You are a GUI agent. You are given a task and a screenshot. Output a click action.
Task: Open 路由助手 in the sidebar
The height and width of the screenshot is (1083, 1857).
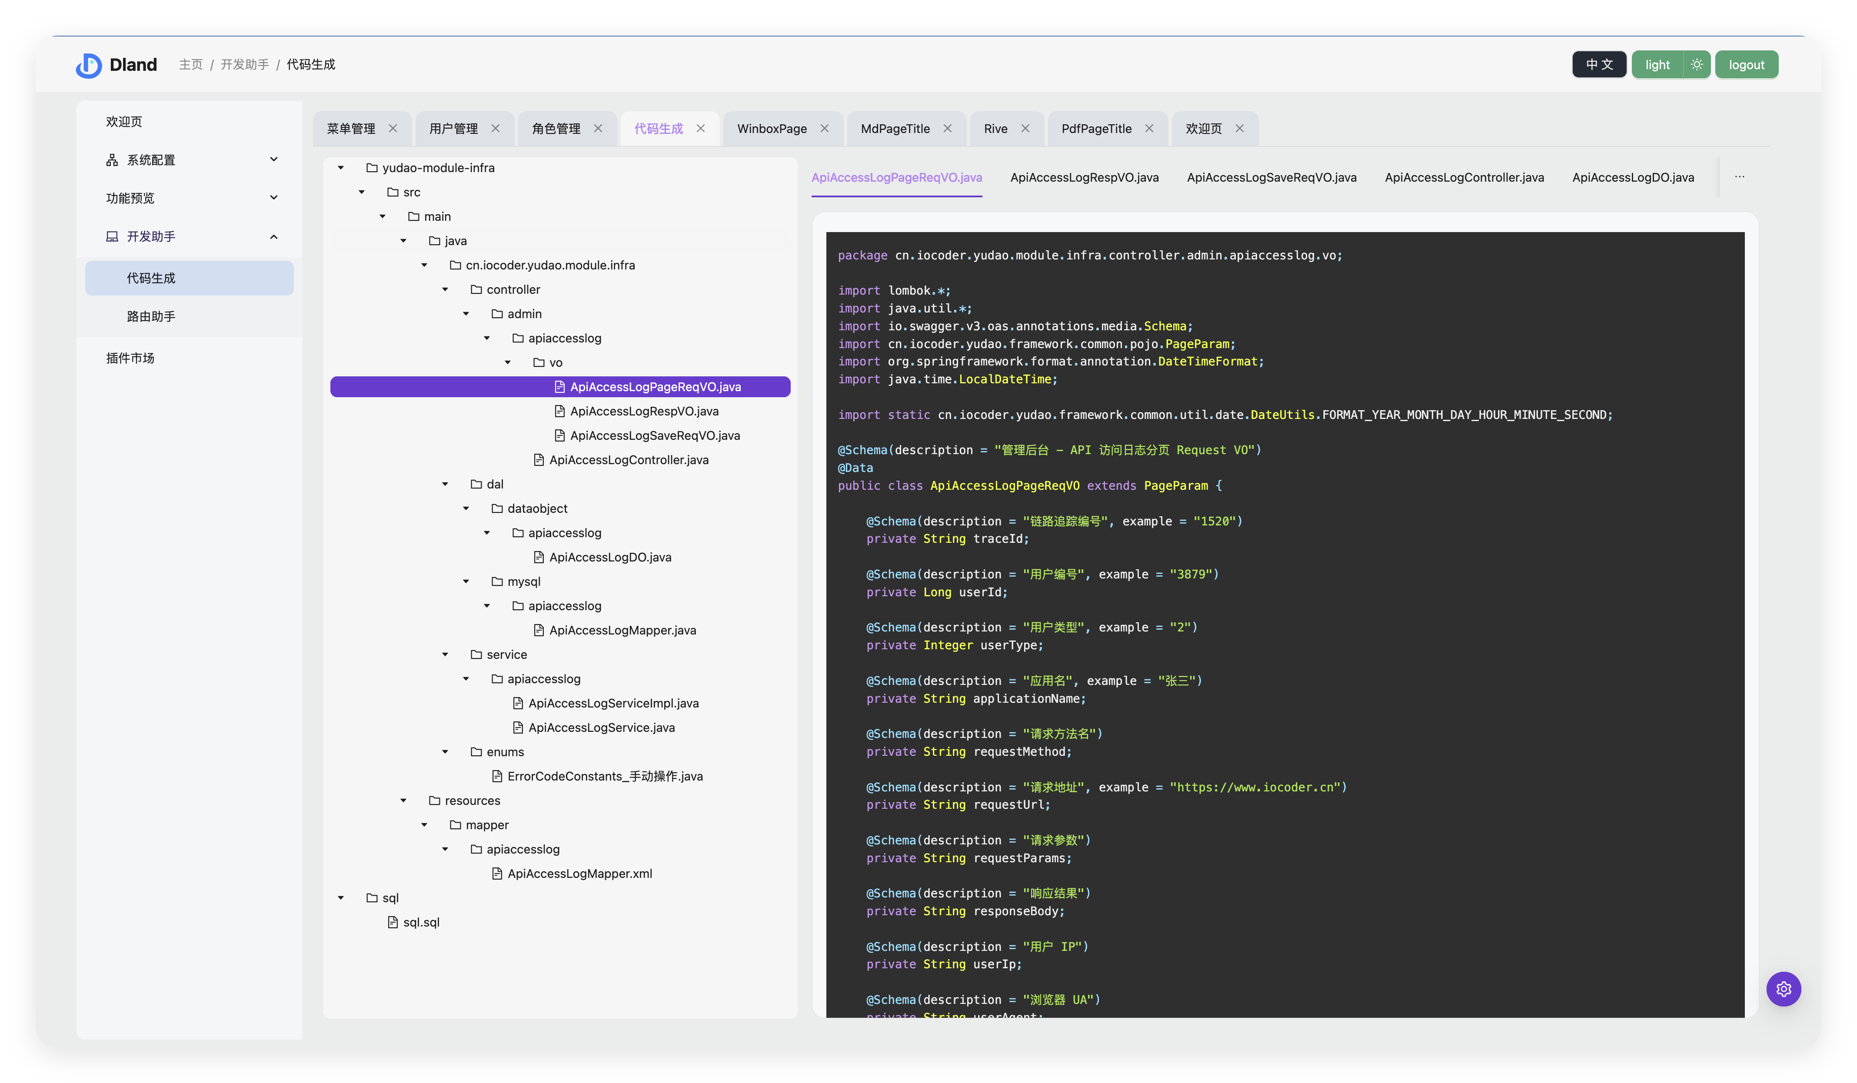pyautogui.click(x=189, y=316)
